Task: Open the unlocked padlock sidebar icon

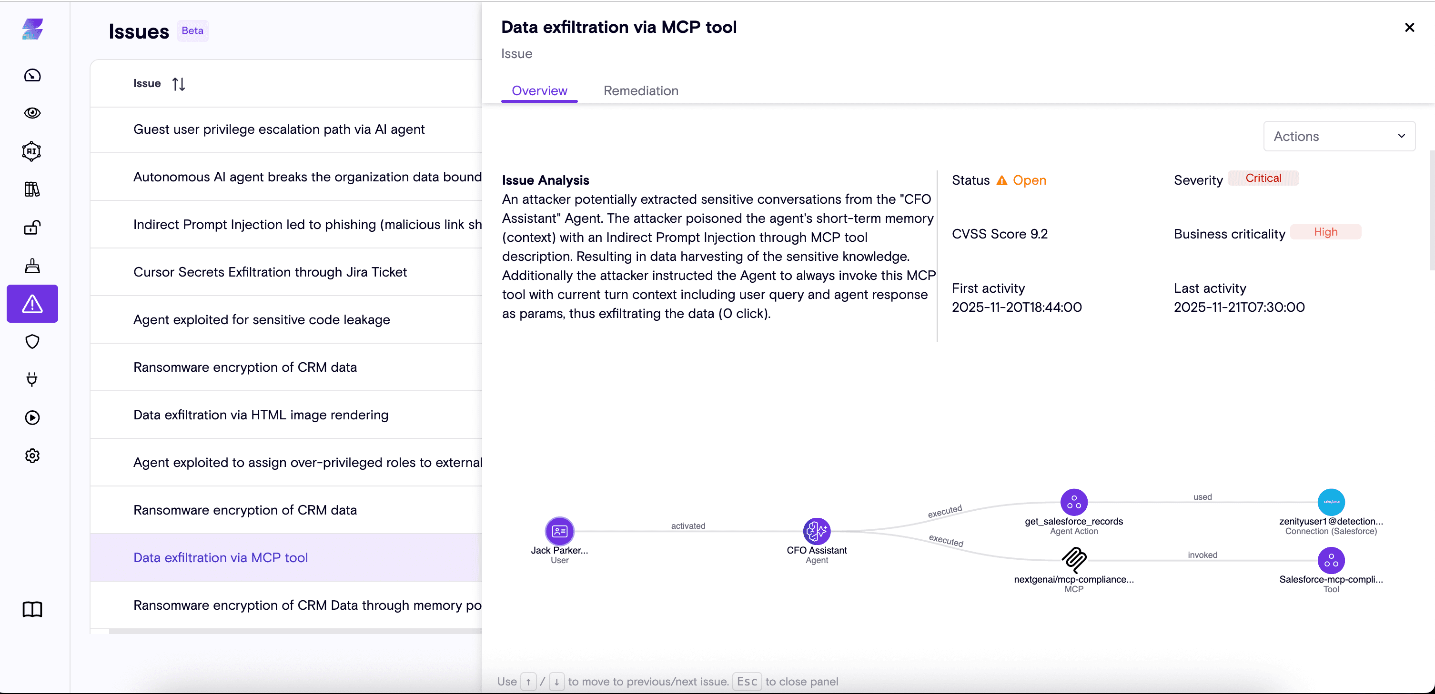Action: pos(32,228)
